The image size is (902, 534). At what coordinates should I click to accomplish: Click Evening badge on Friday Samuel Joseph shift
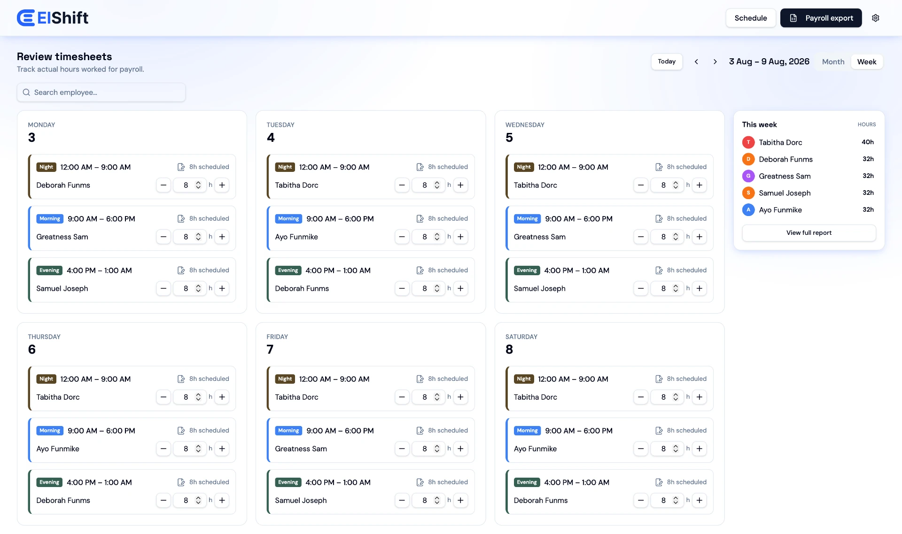(288, 482)
